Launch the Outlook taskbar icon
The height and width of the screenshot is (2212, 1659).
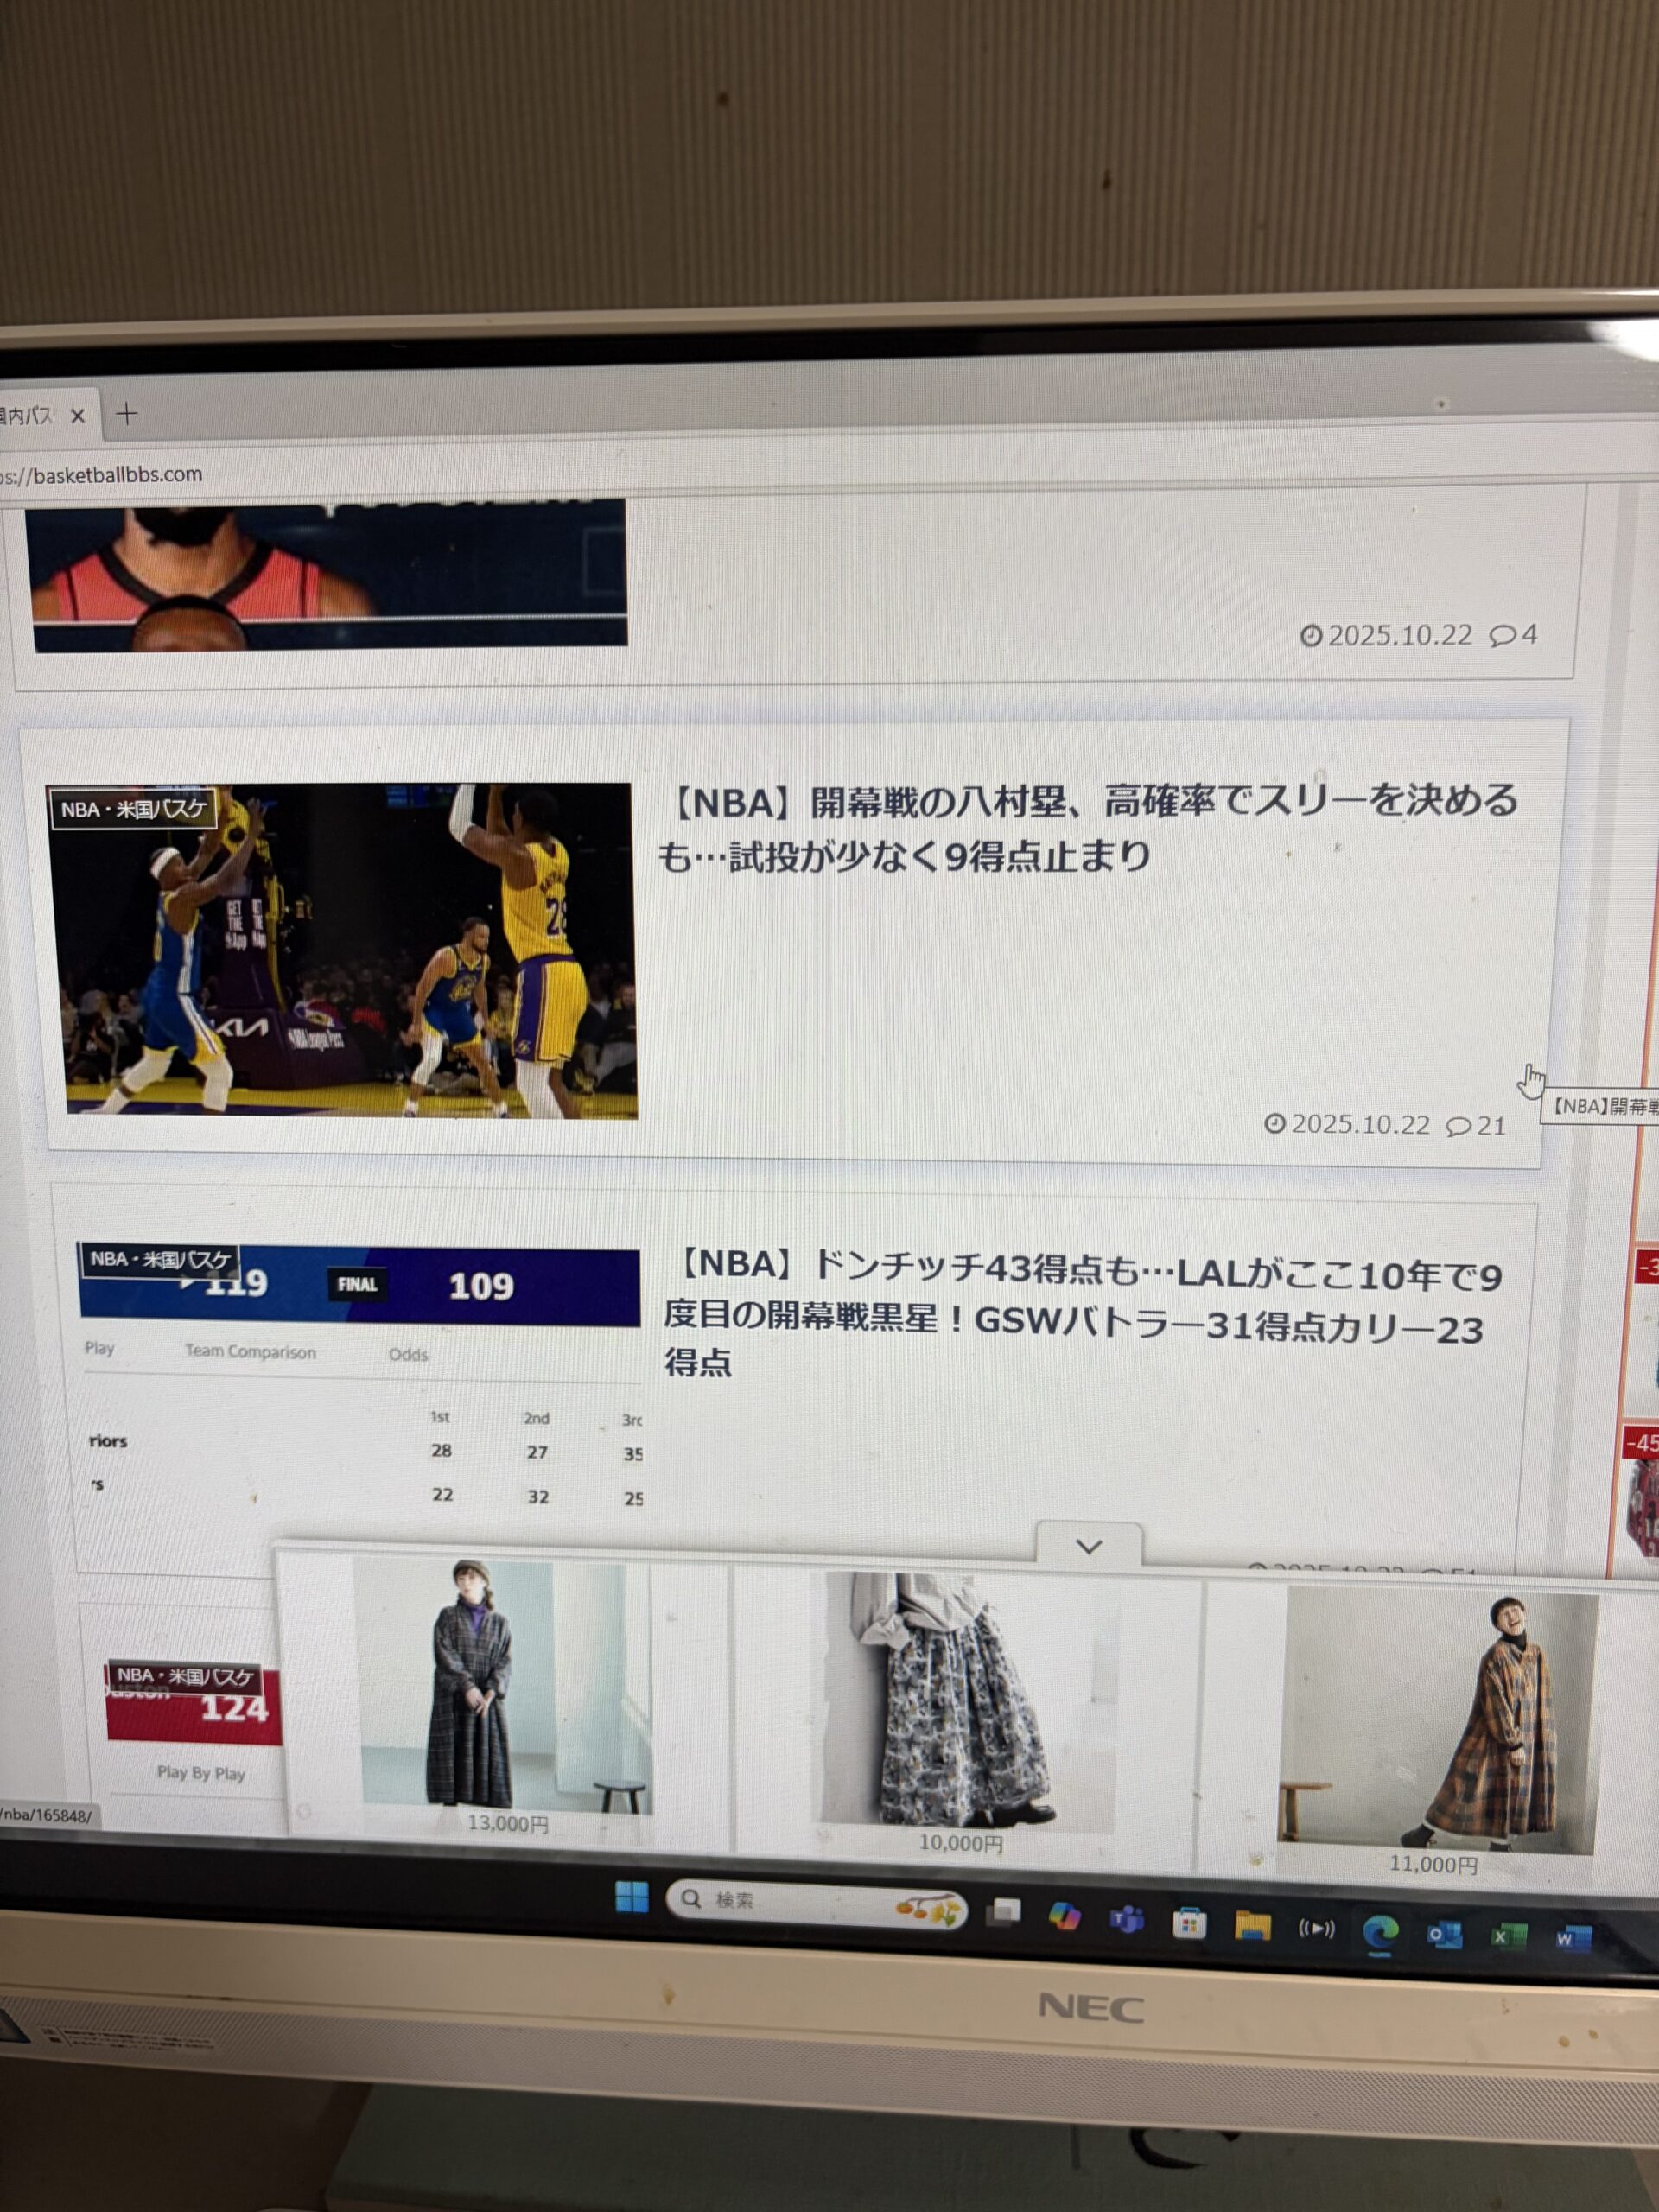point(1444,1935)
